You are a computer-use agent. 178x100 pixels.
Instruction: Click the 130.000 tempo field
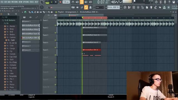click(66, 2)
